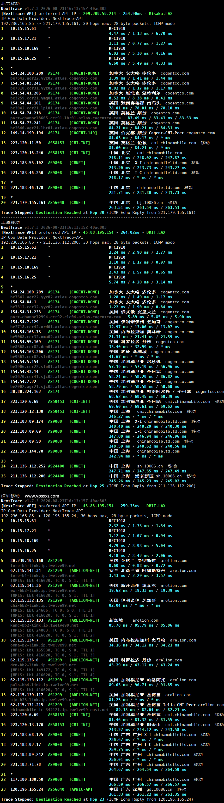Click hop address 154.54.7.22
The width and height of the screenshot is (224, 803).
(23, 382)
